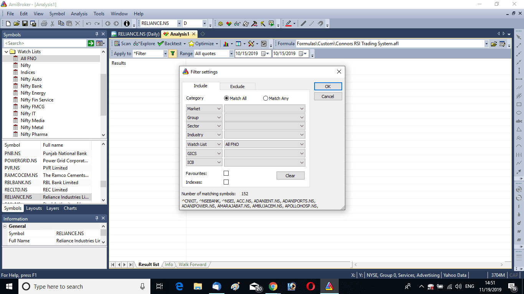Select PVR.NS in the symbol list
The width and height of the screenshot is (524, 294).
[47, 168]
